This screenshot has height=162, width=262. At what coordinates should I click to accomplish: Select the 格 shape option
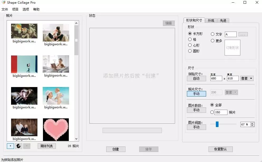[192, 39]
